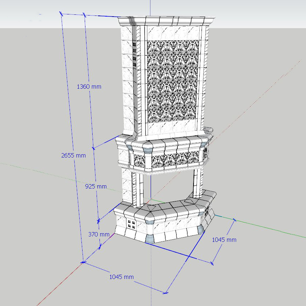The height and width of the screenshot is (306, 306).
Task: Pick the 370 mm base height dimension
Action: (x=98, y=234)
